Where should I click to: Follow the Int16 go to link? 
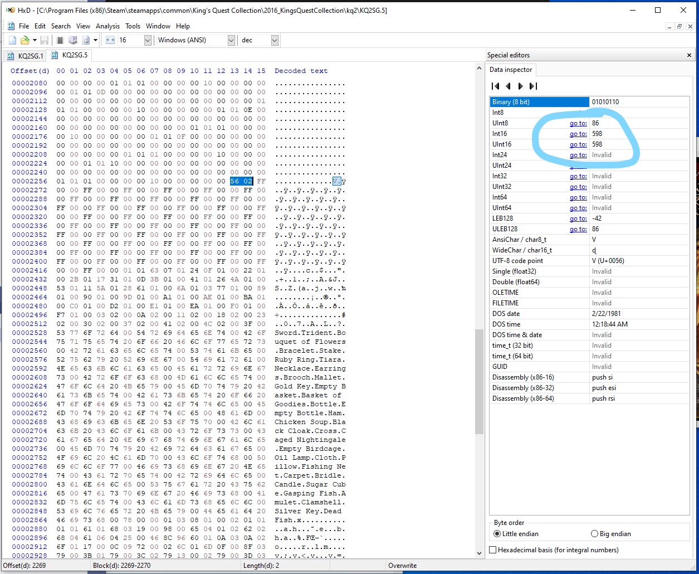coord(578,134)
